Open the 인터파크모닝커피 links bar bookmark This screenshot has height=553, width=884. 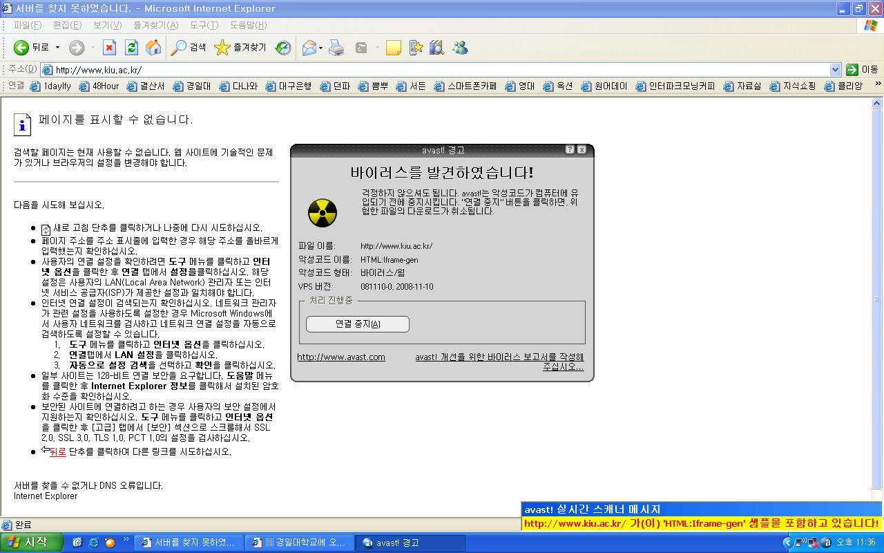pyautogui.click(x=675, y=86)
